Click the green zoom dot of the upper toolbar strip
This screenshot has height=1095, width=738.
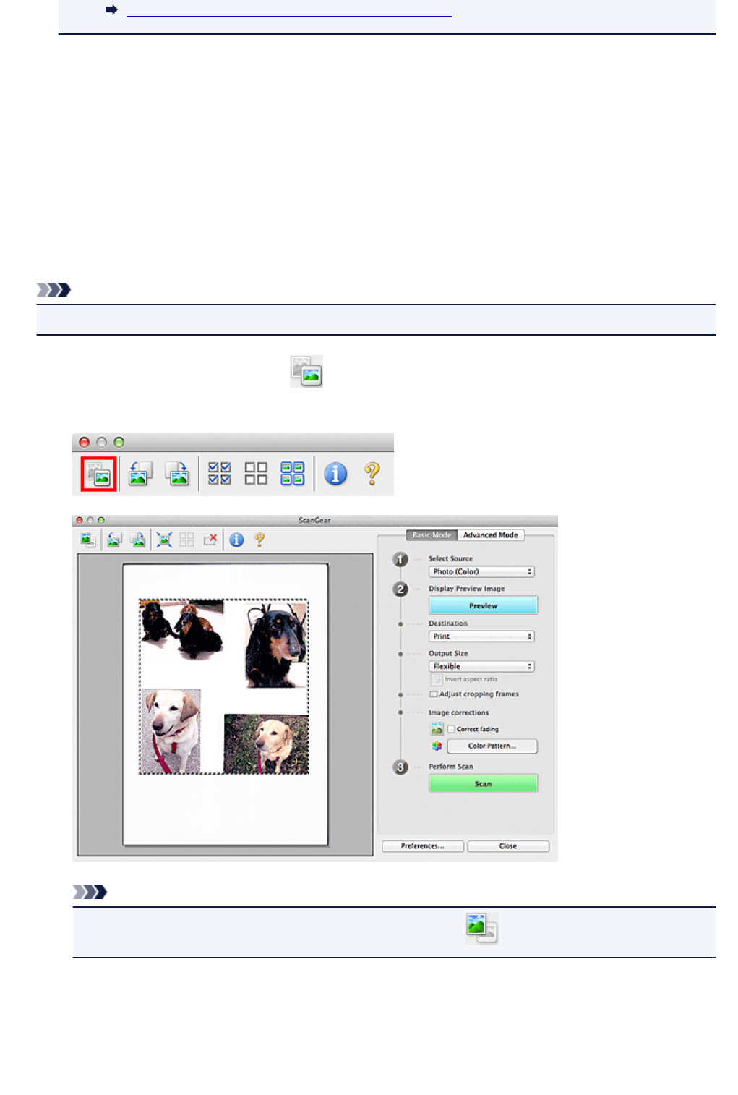[119, 442]
